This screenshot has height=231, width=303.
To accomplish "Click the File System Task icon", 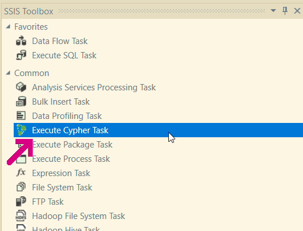I will (21, 187).
